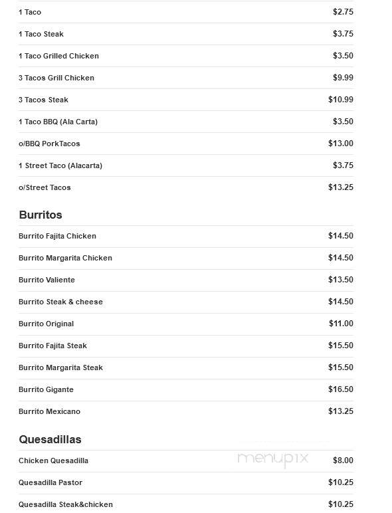Click the Burrito Fajita Chicken item
Viewport: 392px width, 513px height.
pyautogui.click(x=186, y=236)
